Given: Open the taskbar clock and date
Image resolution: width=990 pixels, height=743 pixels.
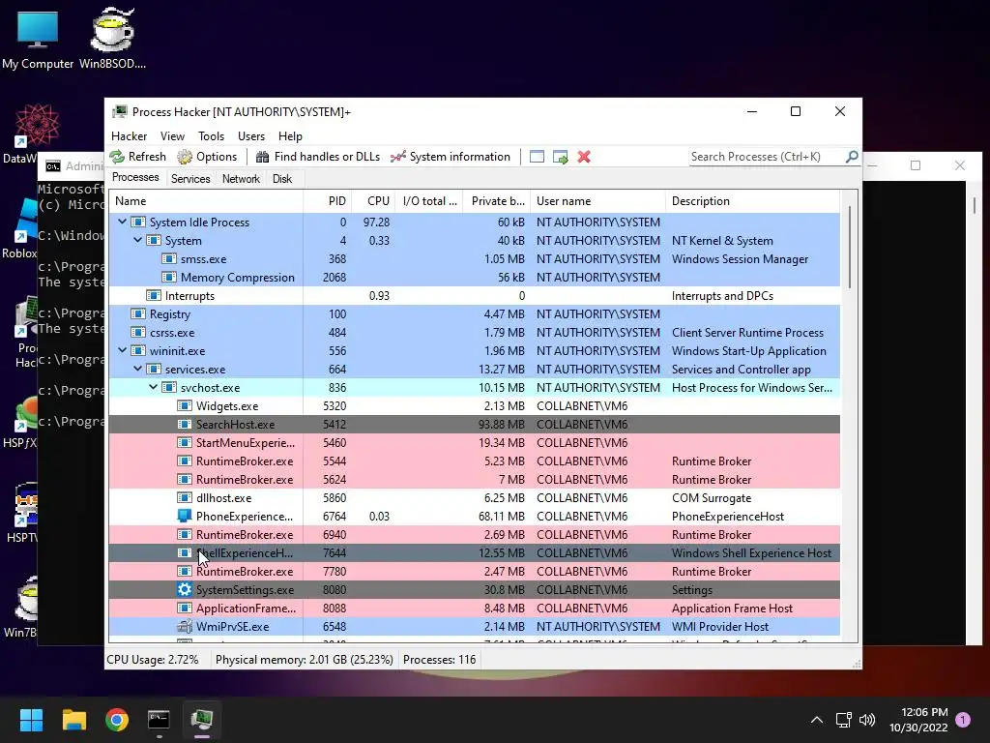Looking at the screenshot, I should 918,720.
